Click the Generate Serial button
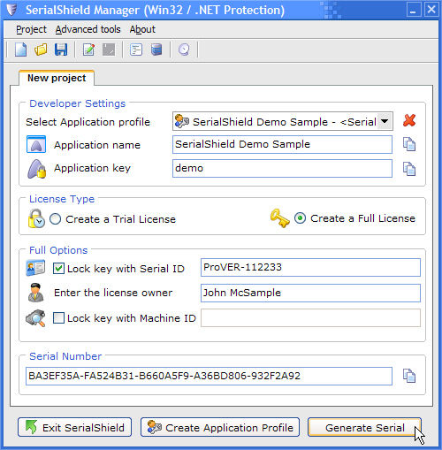Screen dimensions: 442x450 (x=364, y=427)
